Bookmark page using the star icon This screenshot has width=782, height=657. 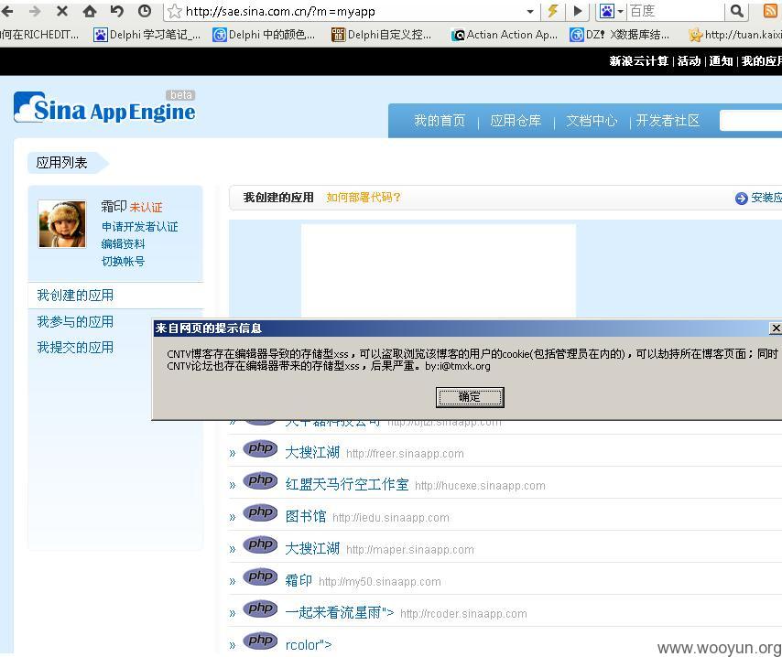point(175,11)
